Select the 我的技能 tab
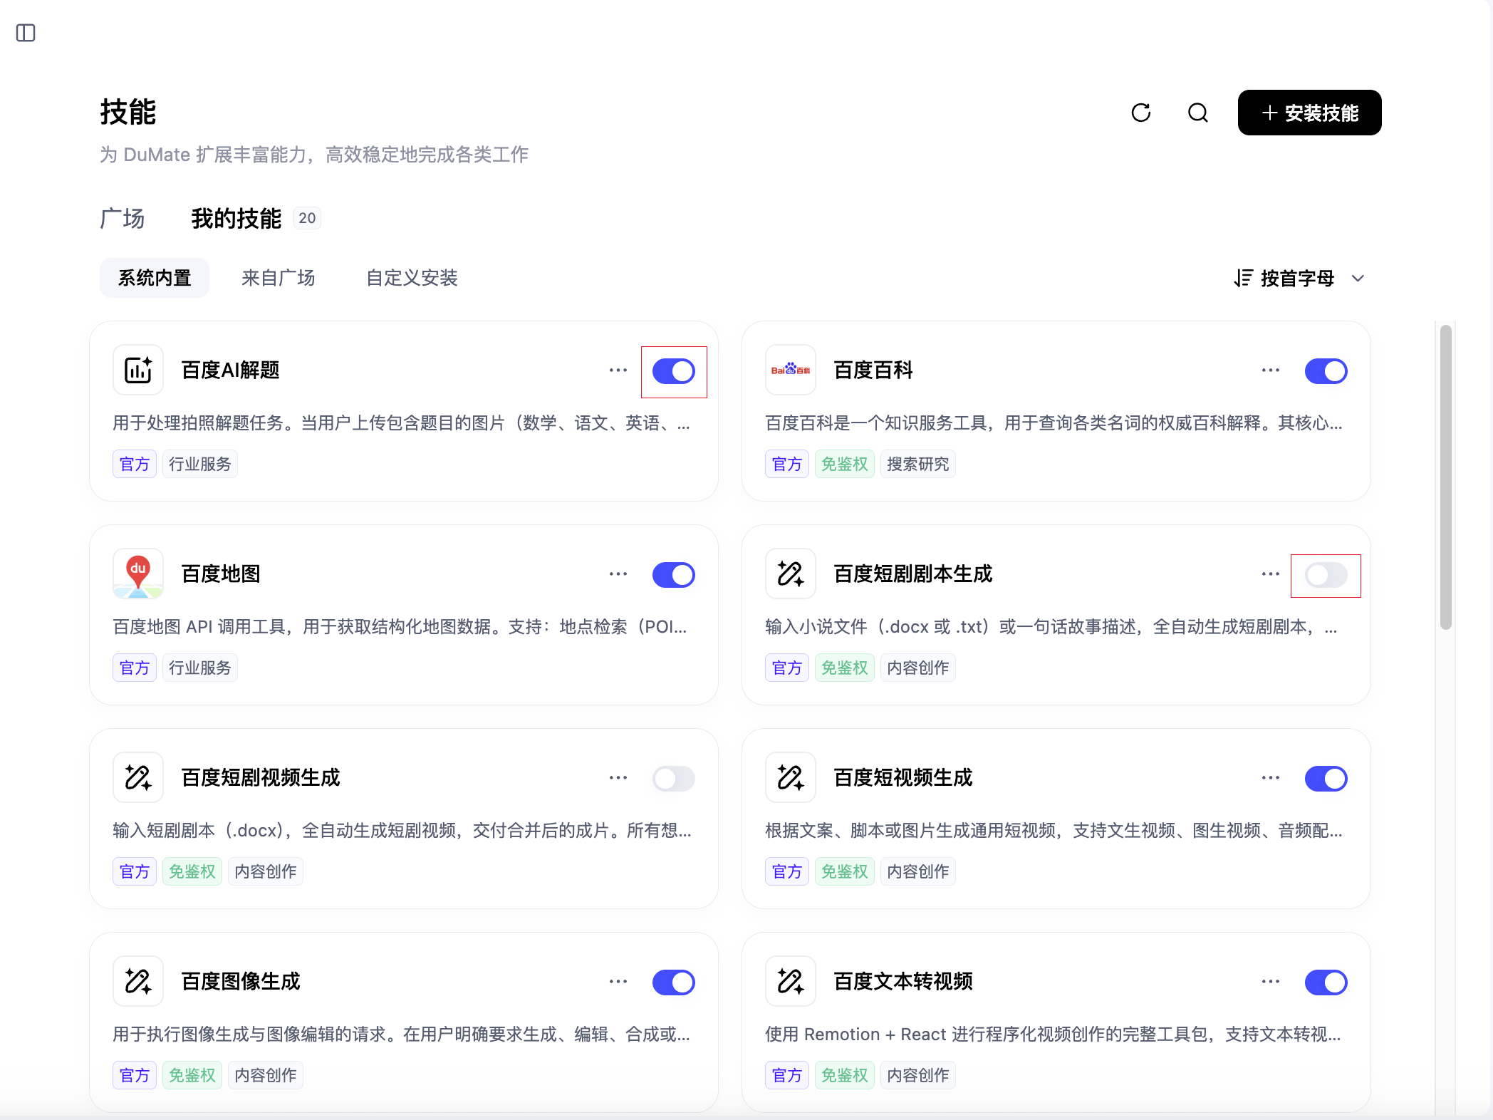Screen dimensions: 1493x1120 point(236,218)
